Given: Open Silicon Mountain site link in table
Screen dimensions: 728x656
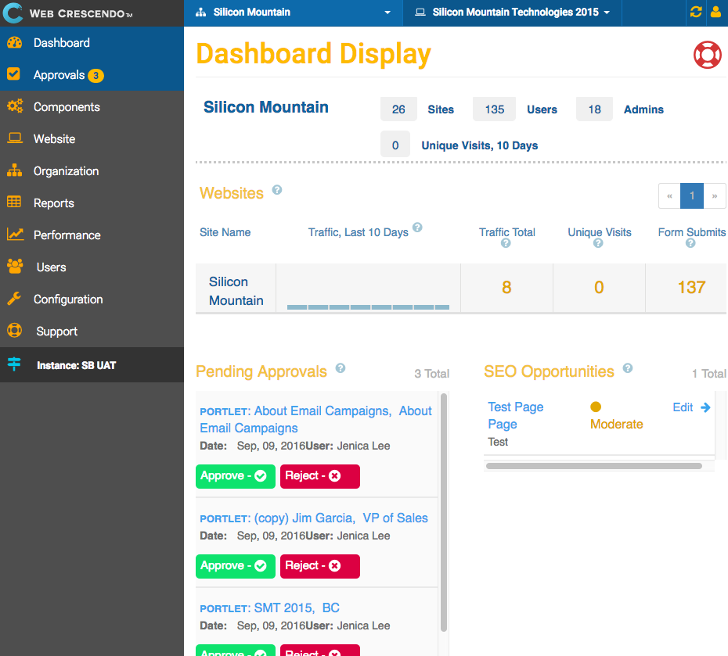Looking at the screenshot, I should tap(236, 291).
